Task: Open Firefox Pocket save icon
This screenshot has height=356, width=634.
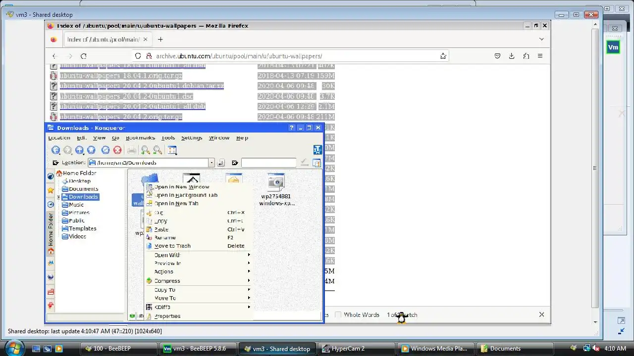Action: click(x=497, y=56)
